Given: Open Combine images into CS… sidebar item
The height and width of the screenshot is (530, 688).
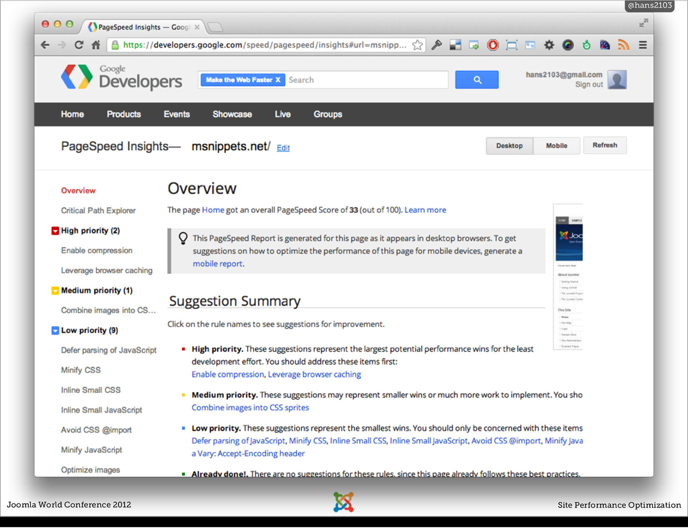Looking at the screenshot, I should [108, 310].
